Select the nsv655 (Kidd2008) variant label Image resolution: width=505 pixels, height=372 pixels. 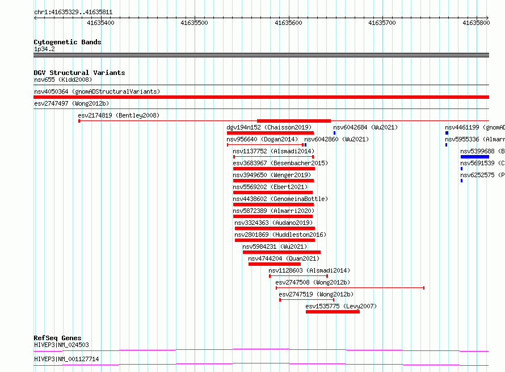coord(63,80)
